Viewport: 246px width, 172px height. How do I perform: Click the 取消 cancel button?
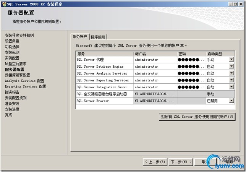[x=205, y=162]
